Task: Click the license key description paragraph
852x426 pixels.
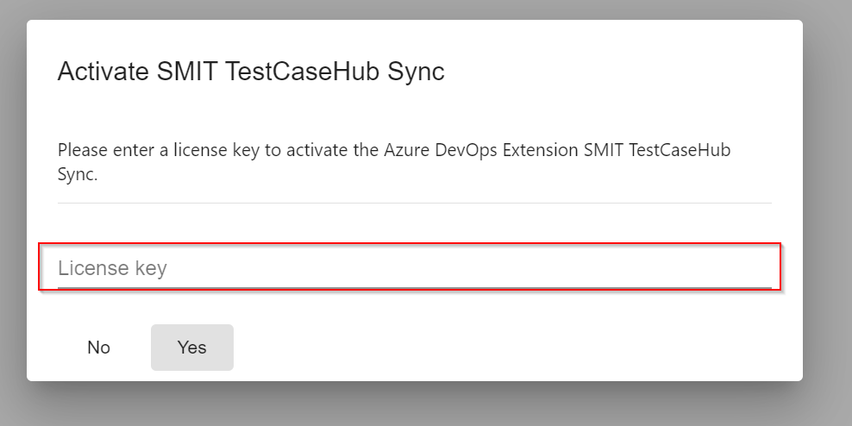Action: 393,161
